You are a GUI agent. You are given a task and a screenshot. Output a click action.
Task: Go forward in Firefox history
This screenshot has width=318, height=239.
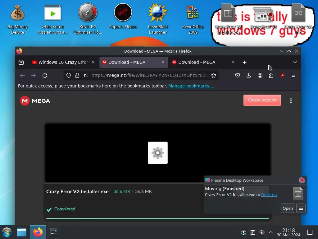pos(34,76)
